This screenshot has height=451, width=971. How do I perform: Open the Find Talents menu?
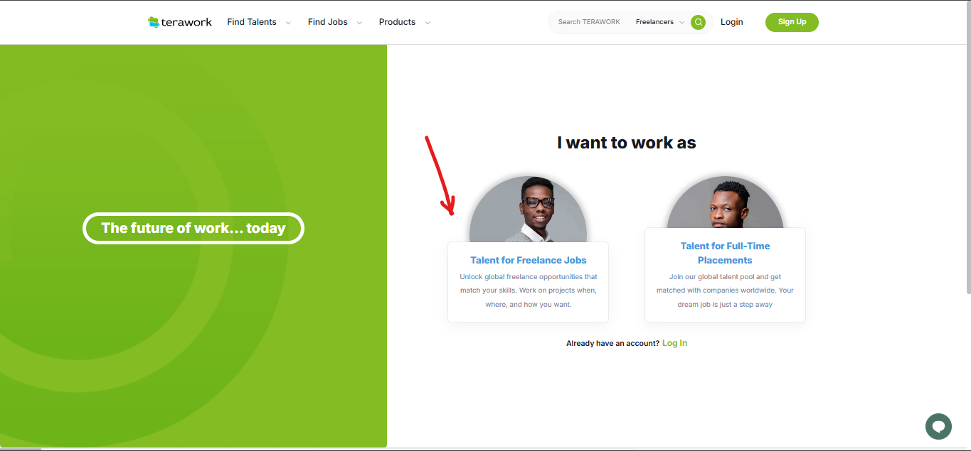252,22
